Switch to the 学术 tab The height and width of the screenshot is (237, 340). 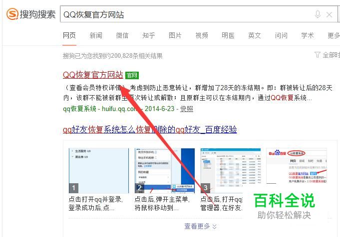[x=308, y=35]
